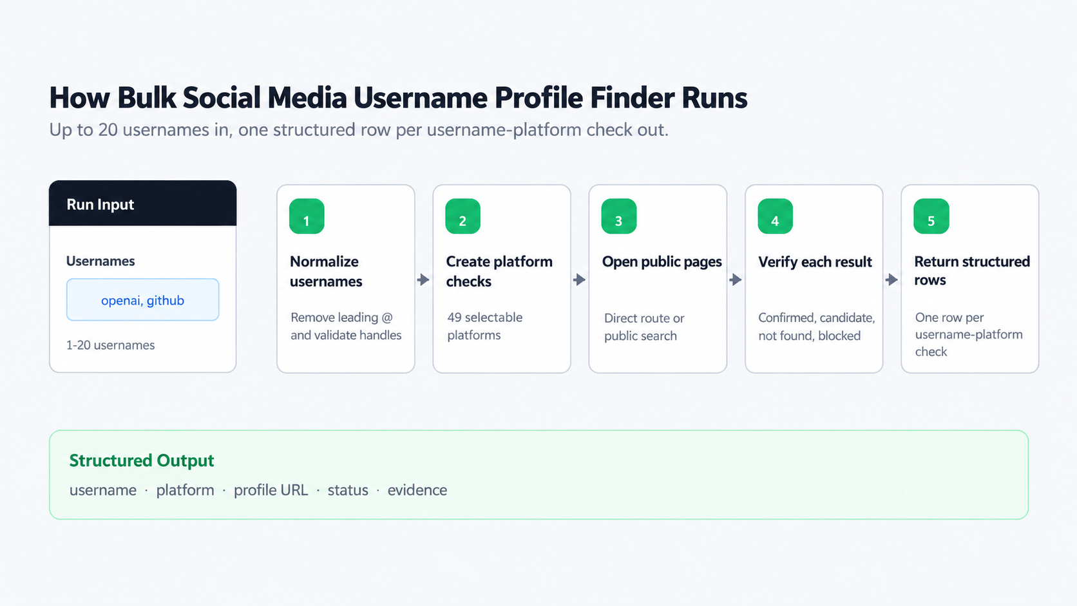The height and width of the screenshot is (606, 1077).
Task: Click the username output field
Action: tap(103, 490)
